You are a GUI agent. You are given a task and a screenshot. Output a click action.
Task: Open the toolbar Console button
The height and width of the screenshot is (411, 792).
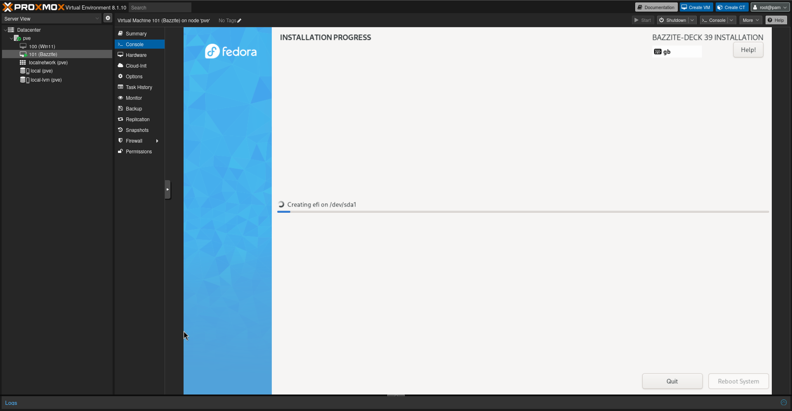pos(714,20)
